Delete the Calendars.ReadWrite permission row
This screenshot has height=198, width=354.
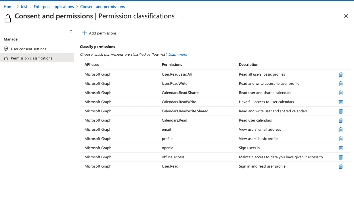[x=340, y=102]
